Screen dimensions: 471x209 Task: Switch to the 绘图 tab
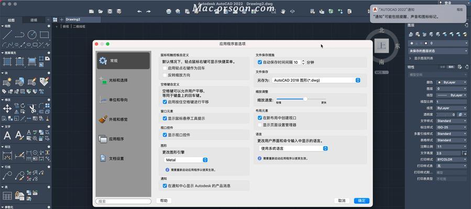point(11,20)
